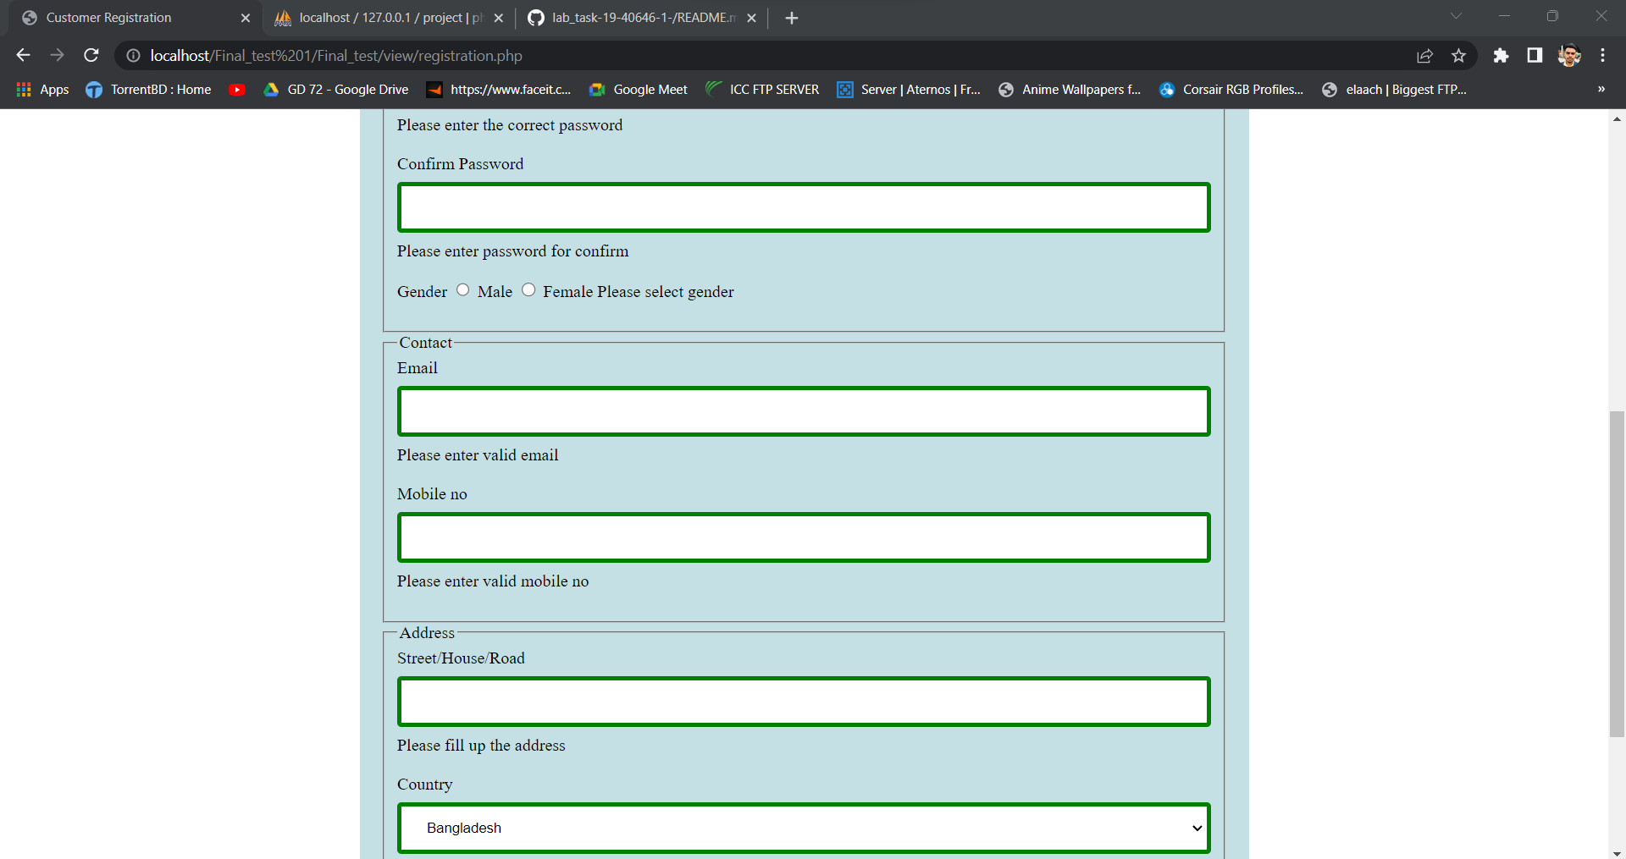Click the browser profile avatar
This screenshot has width=1626, height=859.
coord(1569,56)
